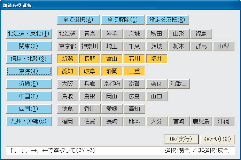Image resolution: width=241 pixels, height=160 pixels.
Task: Select the 関東(2) region group
Action: (29, 46)
